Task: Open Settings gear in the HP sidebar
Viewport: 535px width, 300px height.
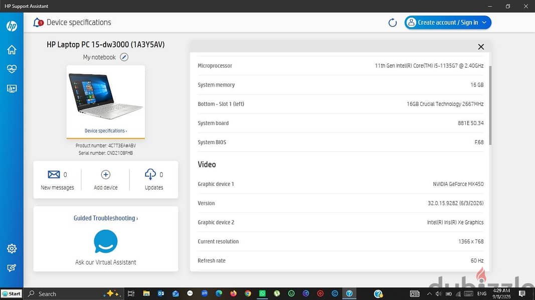Action: point(12,248)
